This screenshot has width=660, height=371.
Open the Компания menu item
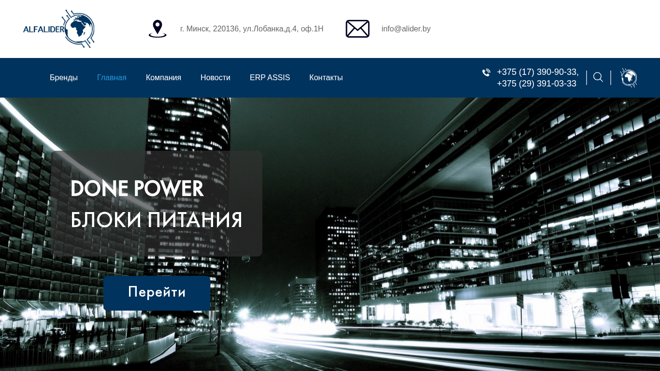click(163, 78)
